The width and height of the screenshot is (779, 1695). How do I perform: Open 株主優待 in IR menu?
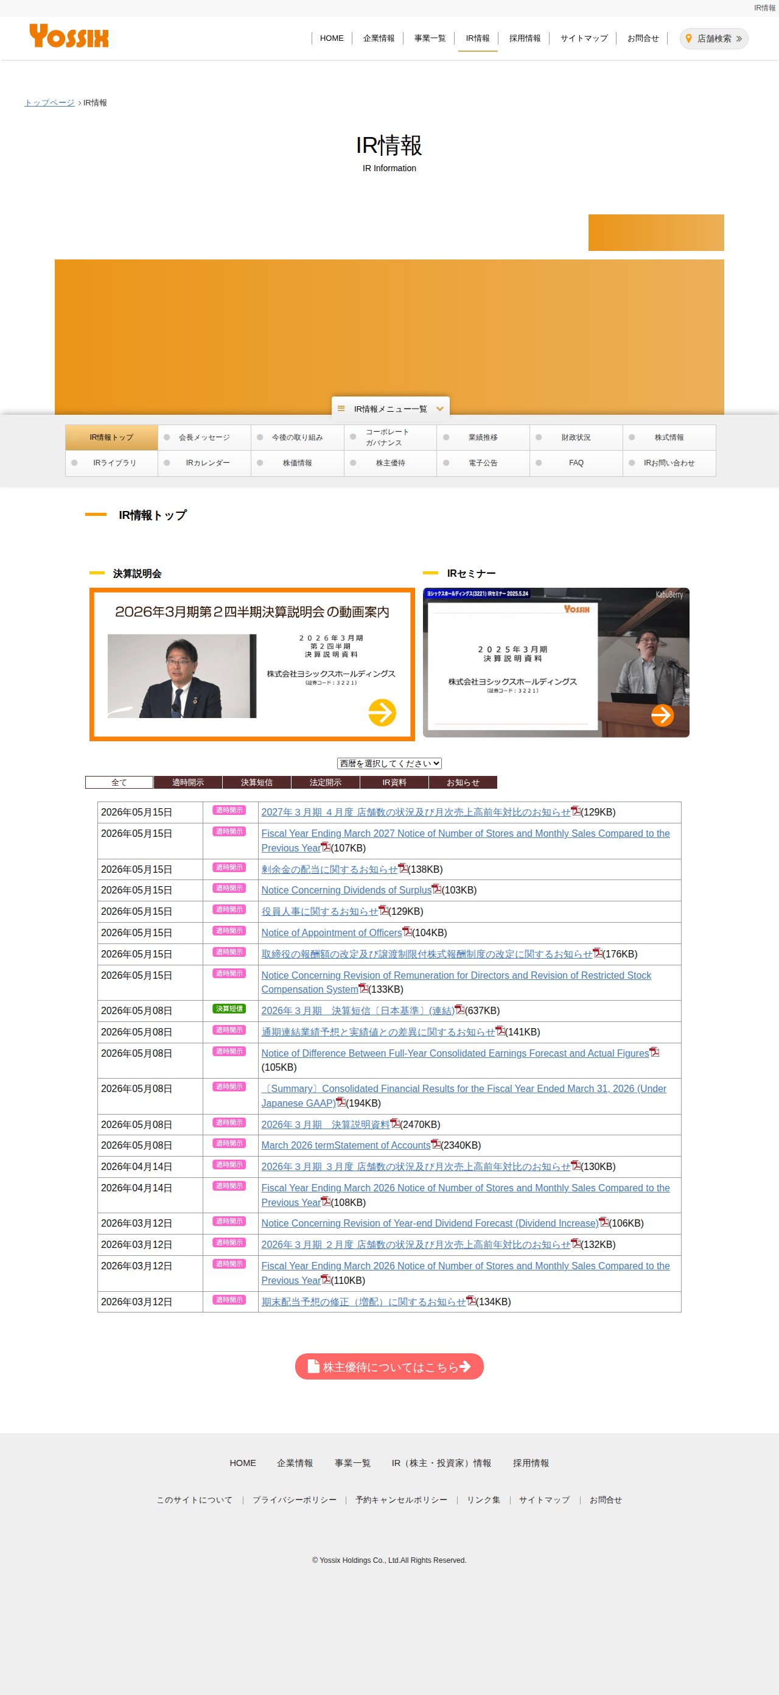point(391,463)
